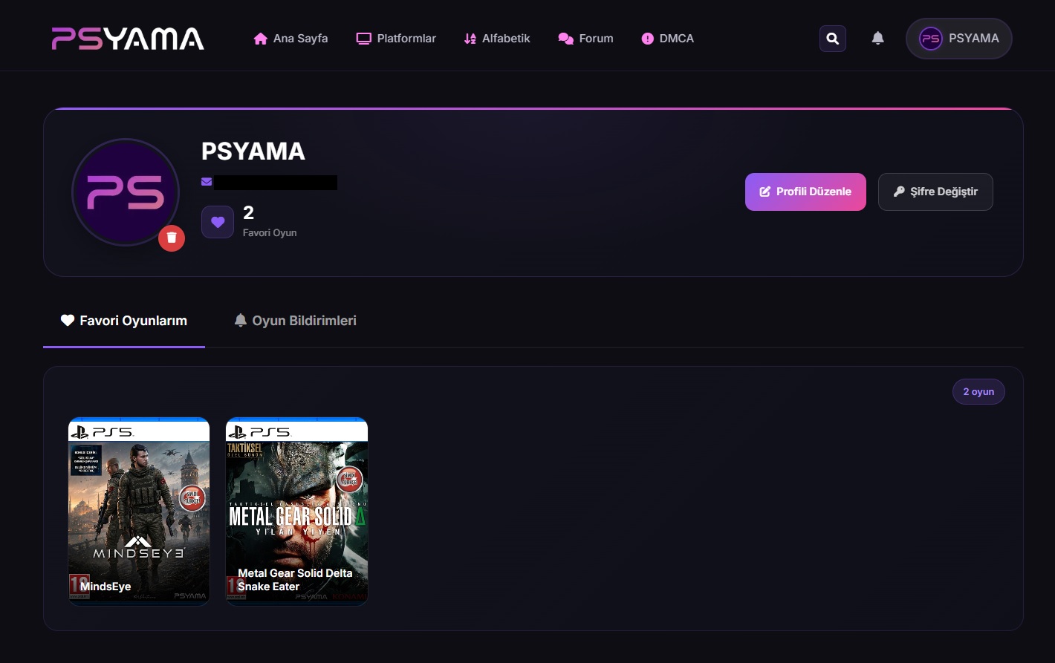Open the Alfabetik listing

tap(497, 39)
